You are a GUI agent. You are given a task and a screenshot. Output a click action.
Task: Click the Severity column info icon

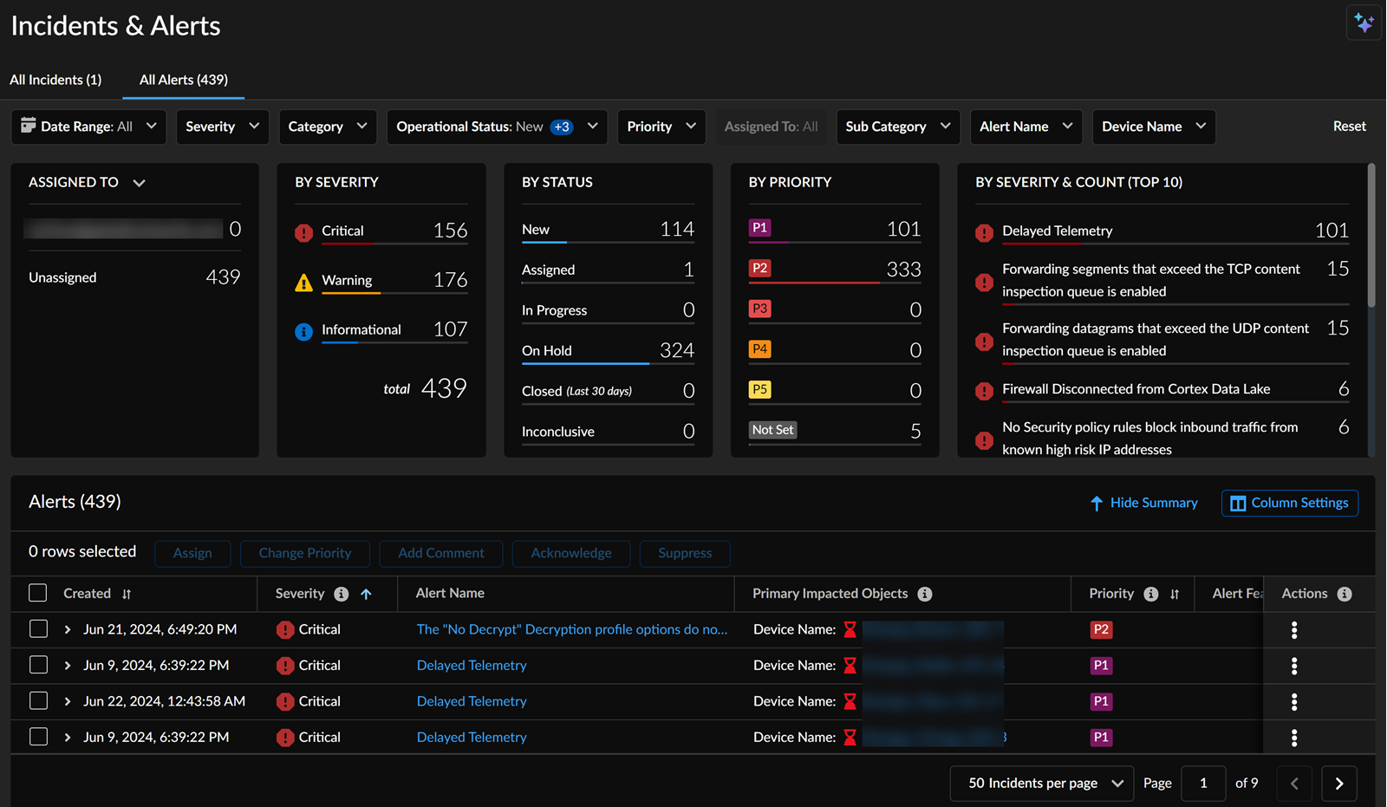[342, 594]
